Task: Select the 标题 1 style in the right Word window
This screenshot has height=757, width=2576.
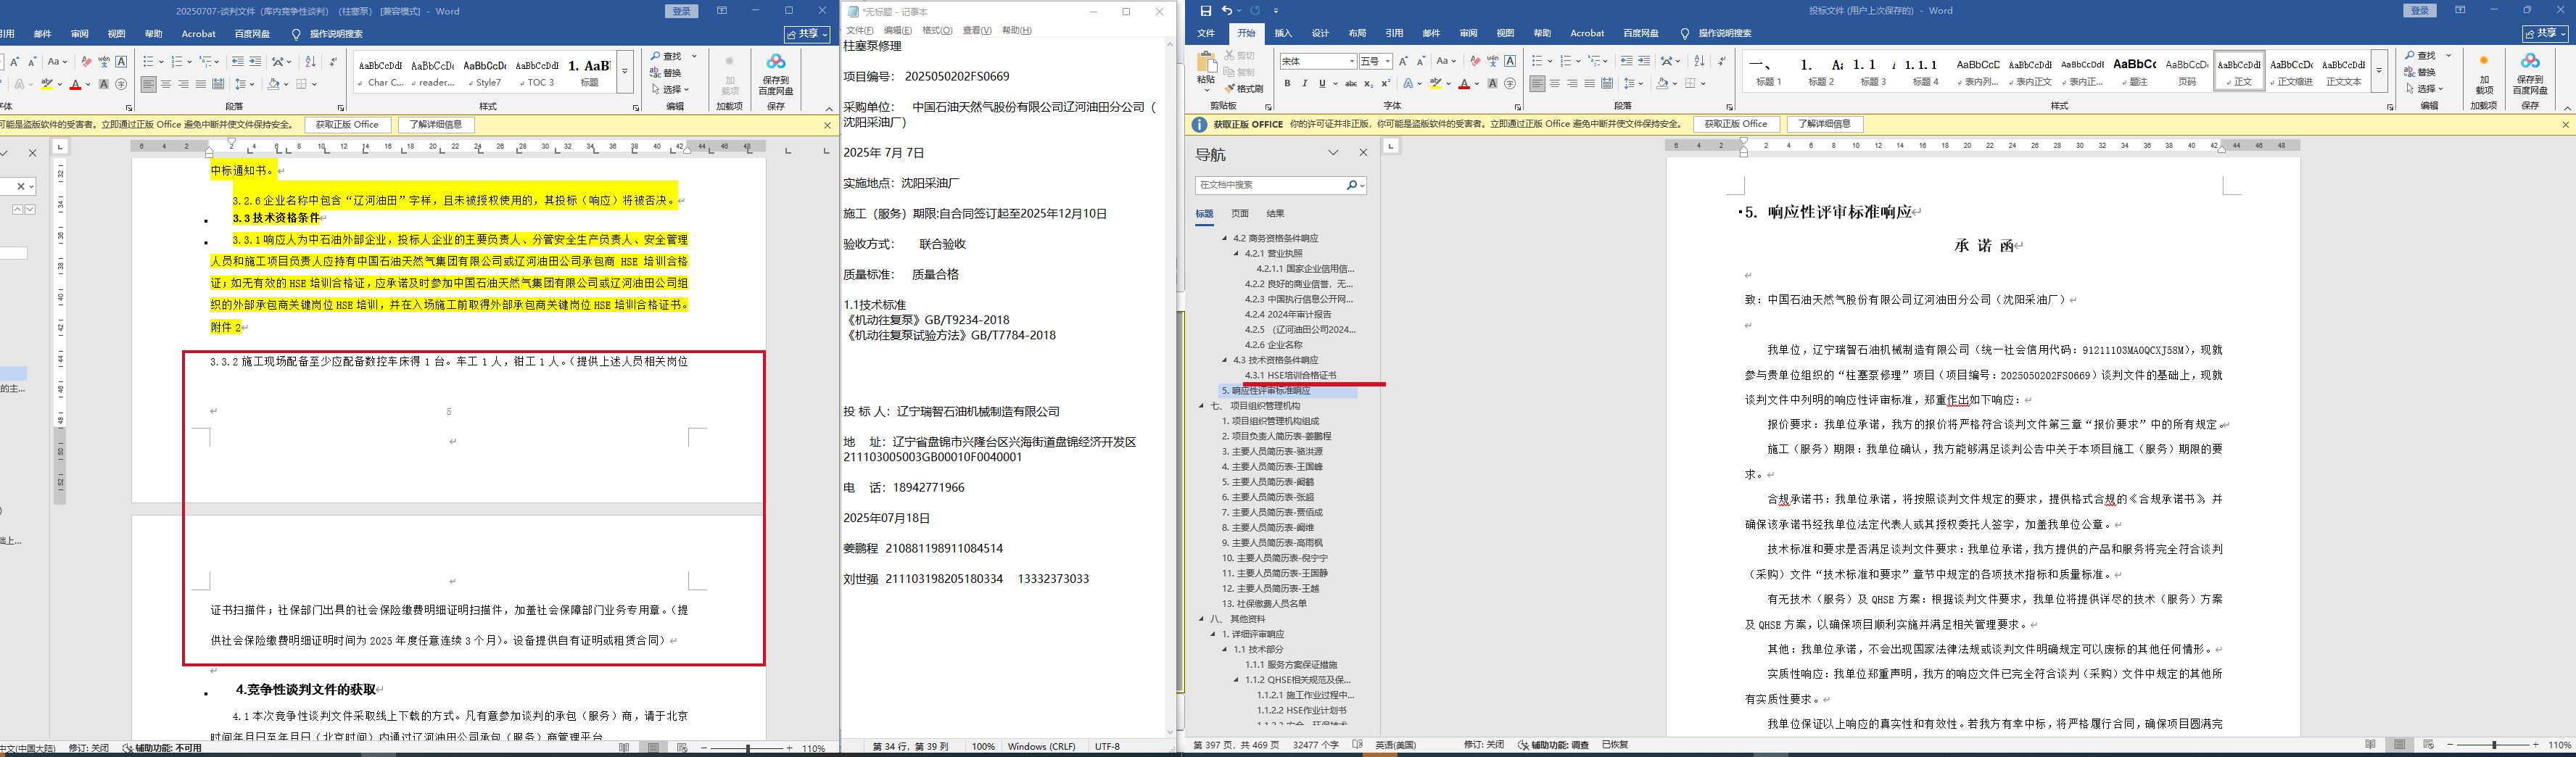Action: (x=1769, y=71)
